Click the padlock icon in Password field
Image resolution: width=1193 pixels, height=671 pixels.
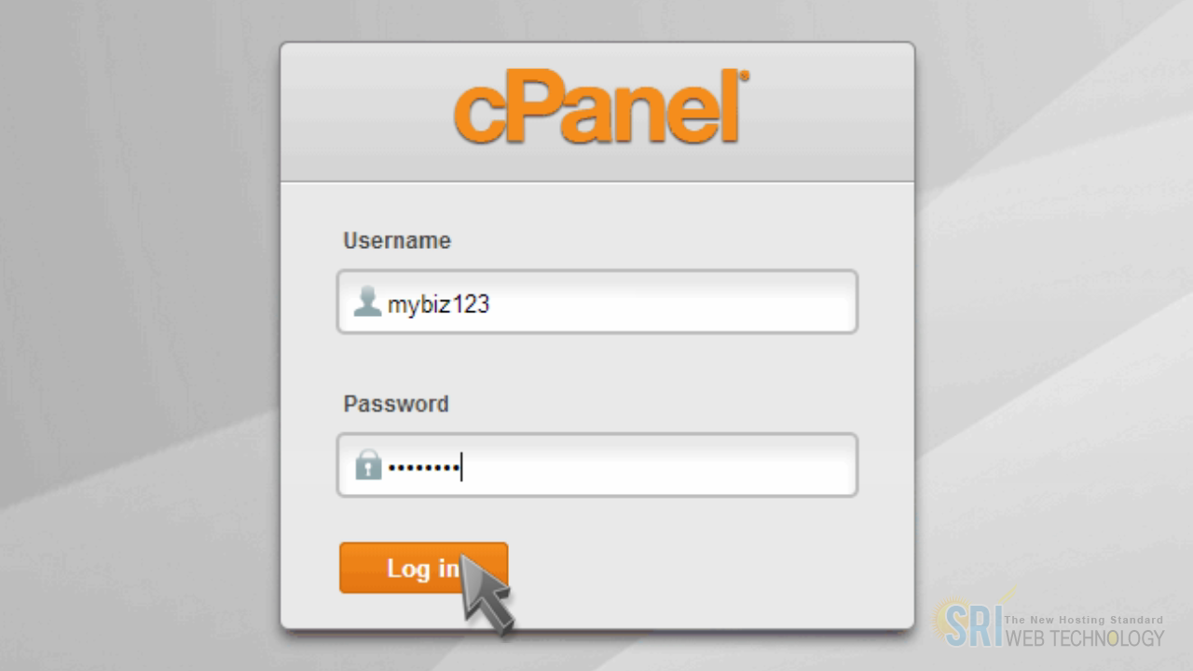tap(368, 465)
